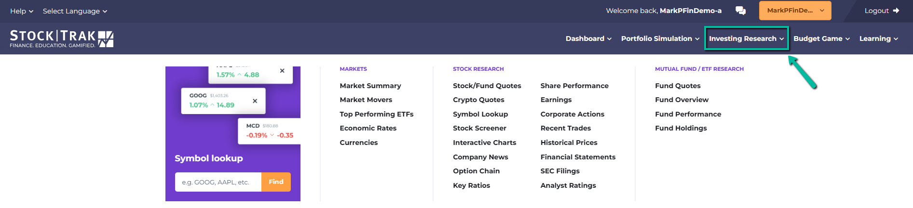Viewport: 913px width, 208px height.
Task: Go to Stock Screener
Action: click(479, 128)
